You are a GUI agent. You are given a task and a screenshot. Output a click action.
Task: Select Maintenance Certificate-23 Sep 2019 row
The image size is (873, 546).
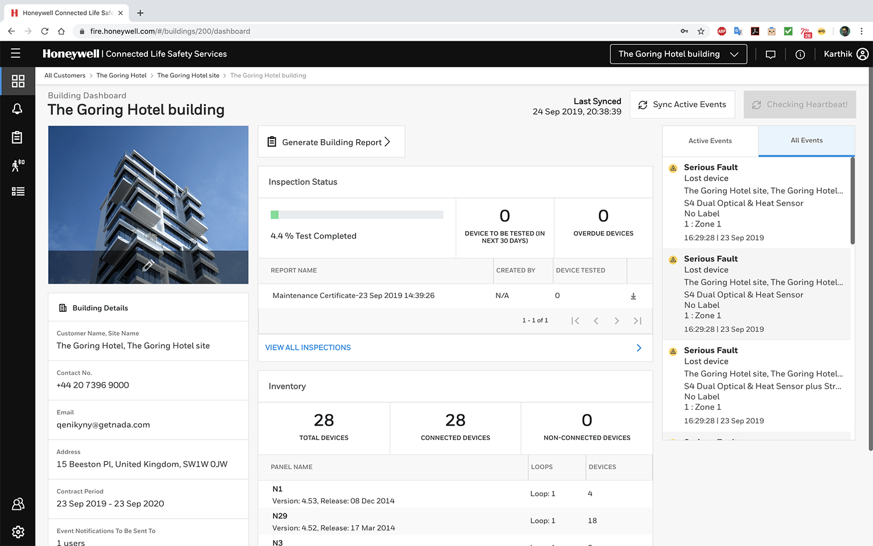455,296
